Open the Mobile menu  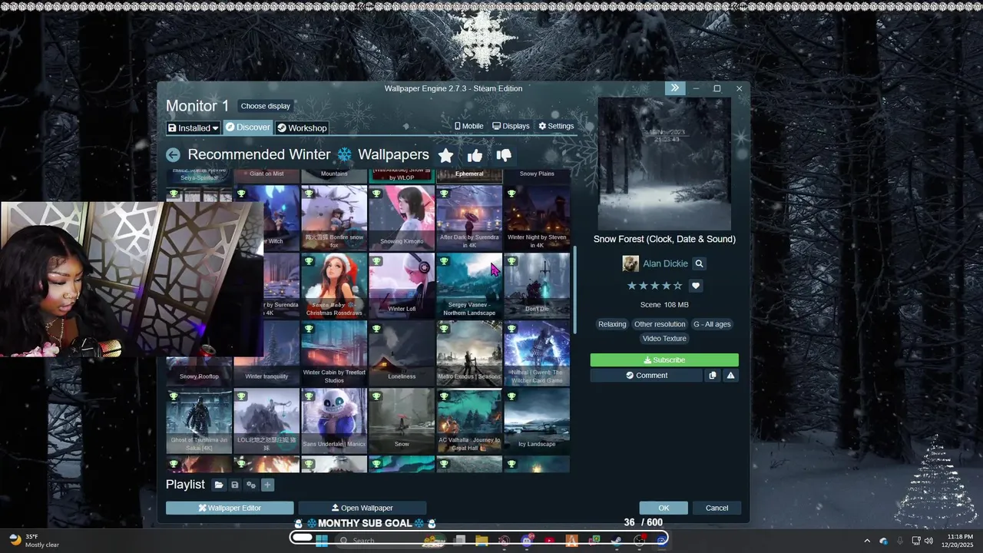[468, 126]
